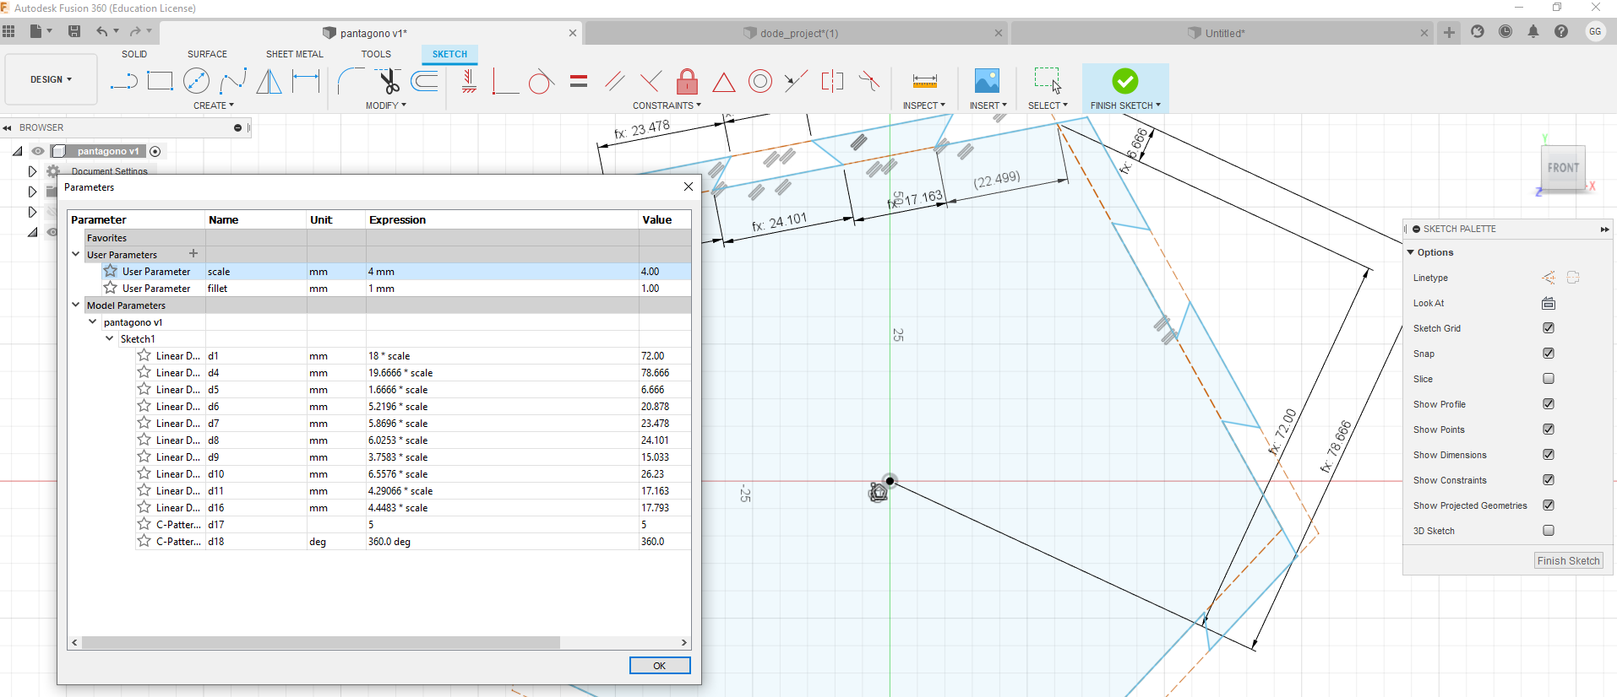
Task: Collapse the Model Parameters section
Action: click(x=76, y=305)
